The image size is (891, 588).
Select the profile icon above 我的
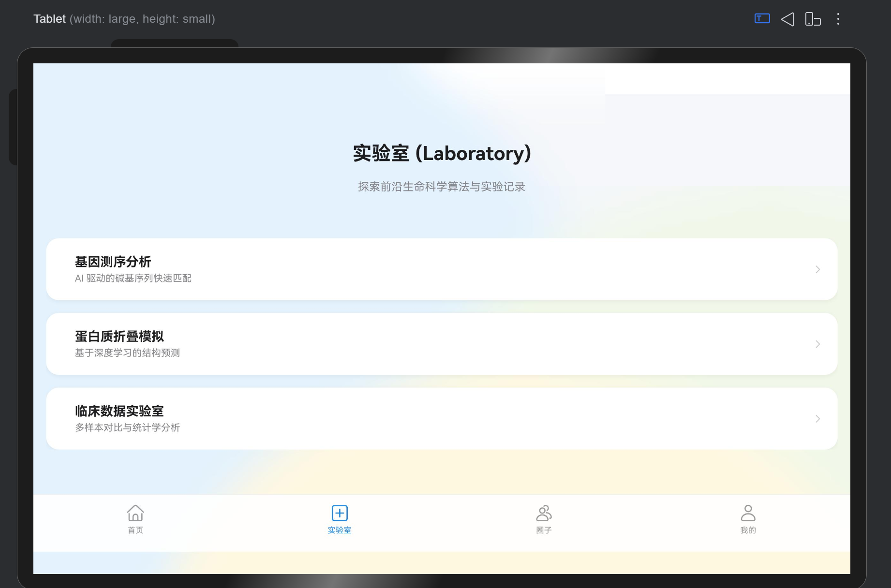tap(748, 513)
